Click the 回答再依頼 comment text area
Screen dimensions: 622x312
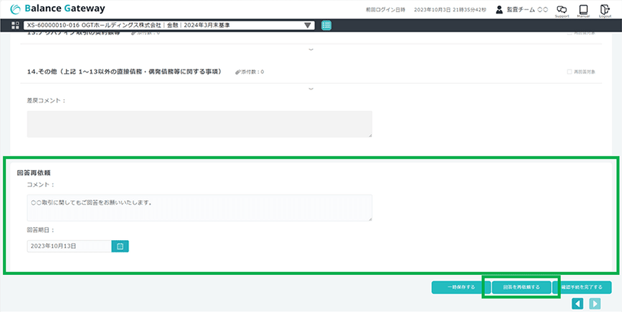click(x=199, y=208)
